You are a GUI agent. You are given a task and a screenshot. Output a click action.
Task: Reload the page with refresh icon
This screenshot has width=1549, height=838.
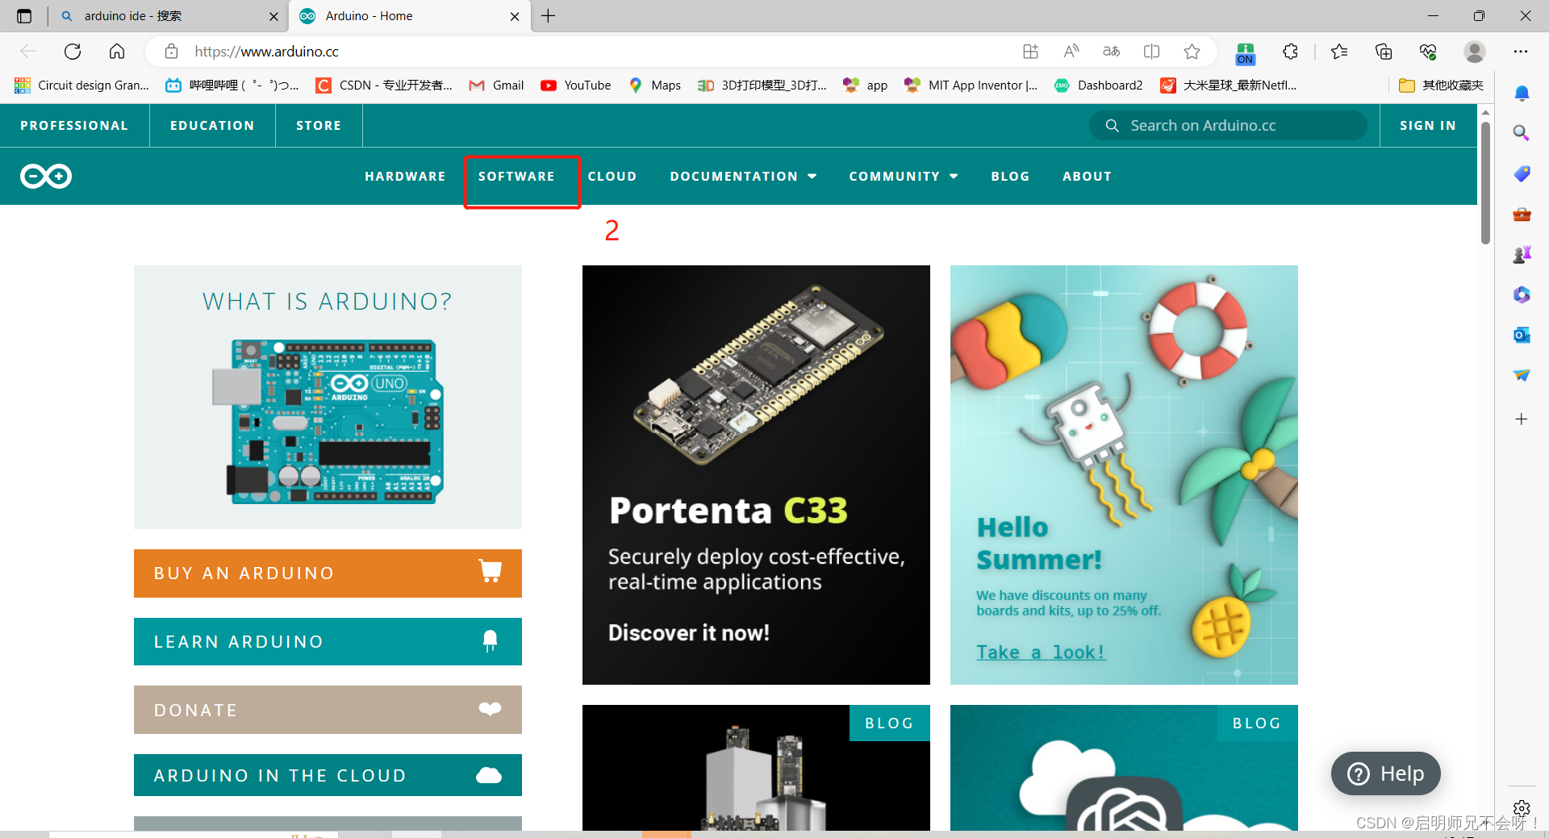pyautogui.click(x=73, y=52)
